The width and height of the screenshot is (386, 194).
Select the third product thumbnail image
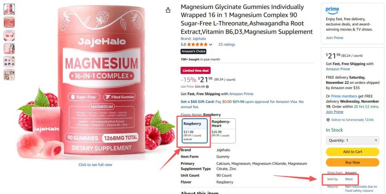pos(9,36)
